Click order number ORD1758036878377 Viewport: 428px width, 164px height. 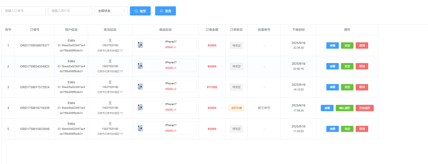pos(35,45)
